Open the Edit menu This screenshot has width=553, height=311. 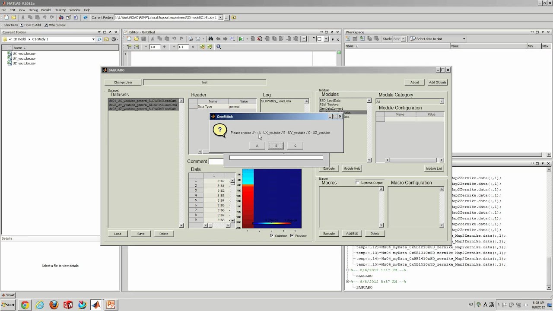point(13,10)
